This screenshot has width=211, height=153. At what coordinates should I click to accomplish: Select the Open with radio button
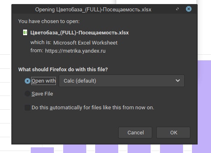[x=28, y=81]
